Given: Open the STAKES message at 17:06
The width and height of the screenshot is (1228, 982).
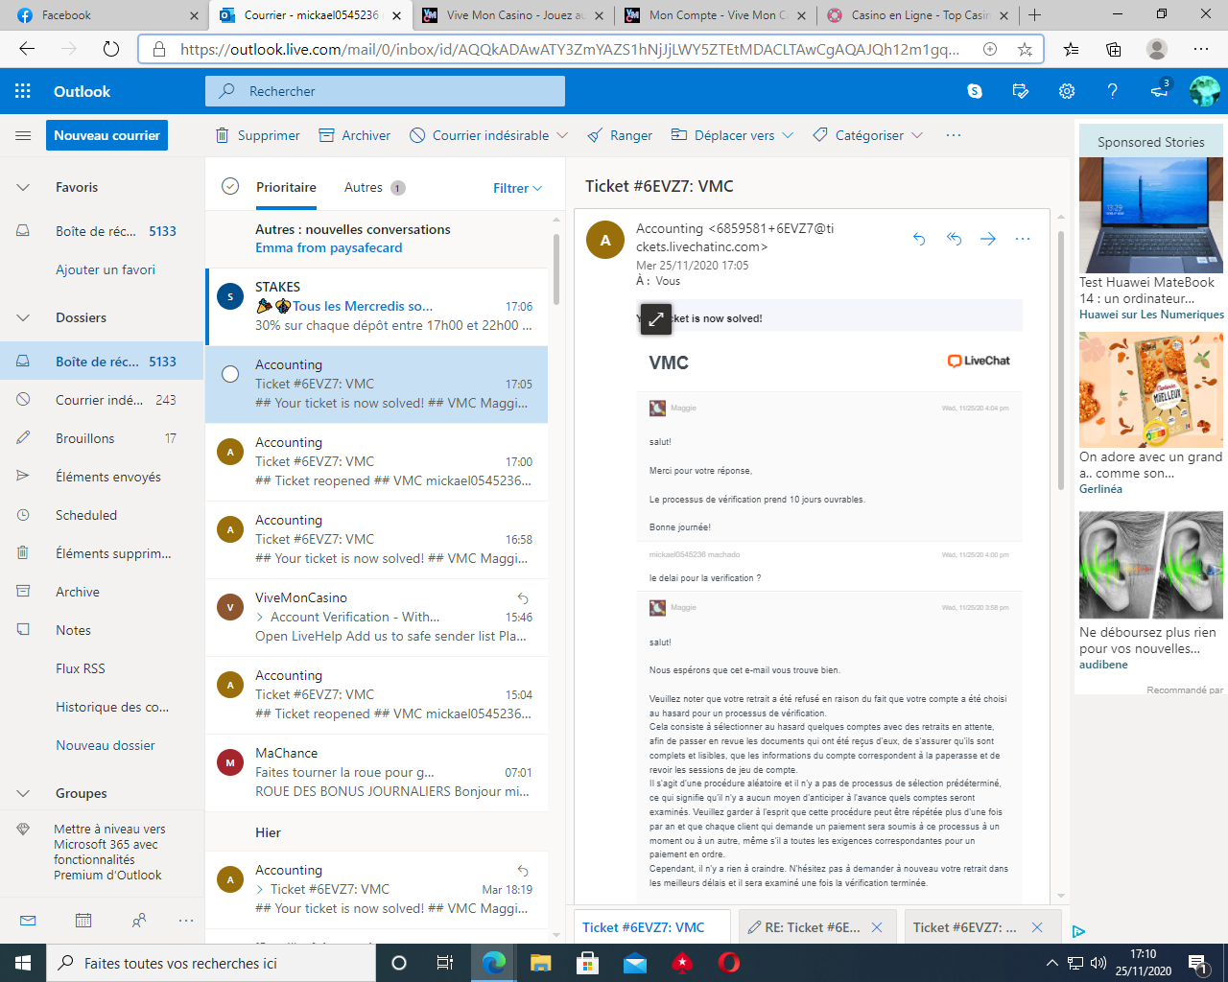Looking at the screenshot, I should 377,307.
